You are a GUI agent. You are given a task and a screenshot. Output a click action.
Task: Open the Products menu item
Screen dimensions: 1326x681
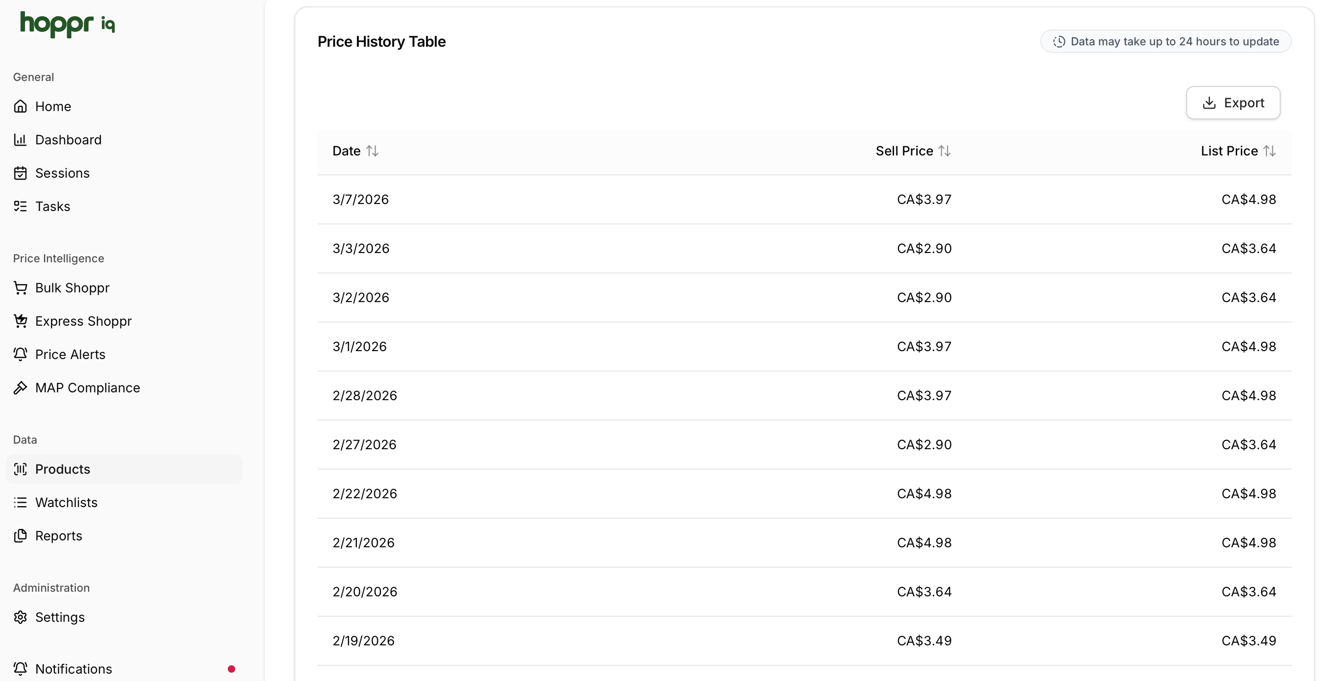pos(63,469)
